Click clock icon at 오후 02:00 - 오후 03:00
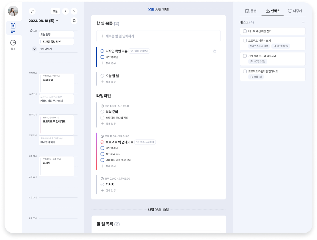Image resolution: width=317 pixels, height=240 pixels. (x=102, y=179)
